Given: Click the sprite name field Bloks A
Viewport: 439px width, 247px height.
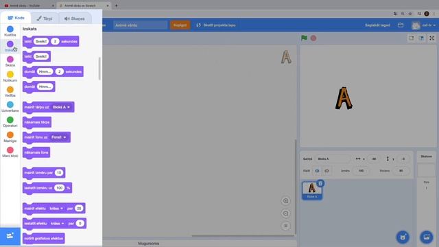Looking at the screenshot, I should tap(333, 158).
